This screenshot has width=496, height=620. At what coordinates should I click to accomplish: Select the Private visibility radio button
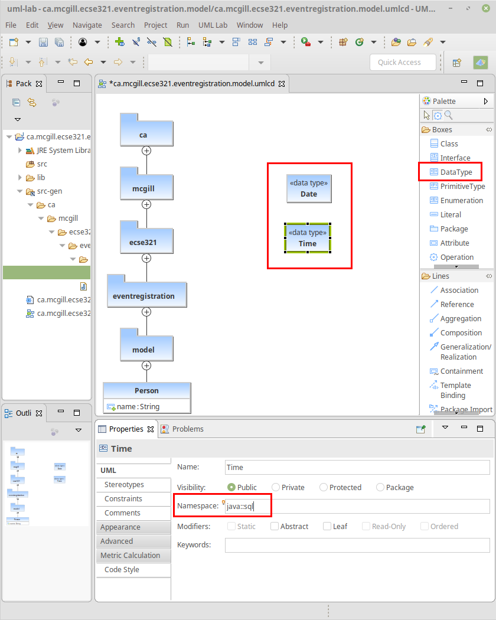pos(276,488)
